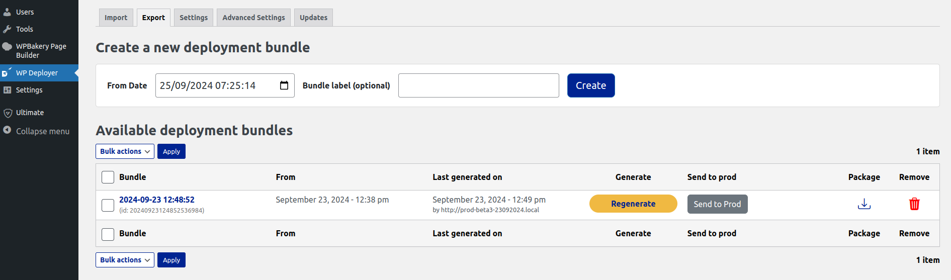This screenshot has width=951, height=280.
Task: Switch to the Settings tab
Action: tap(194, 18)
